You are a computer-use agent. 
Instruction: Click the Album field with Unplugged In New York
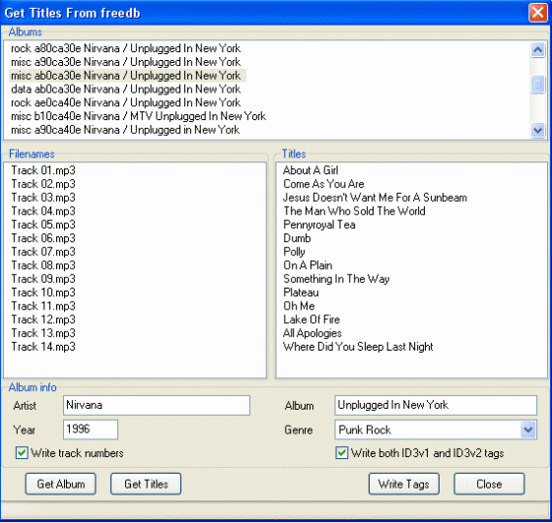coord(436,405)
